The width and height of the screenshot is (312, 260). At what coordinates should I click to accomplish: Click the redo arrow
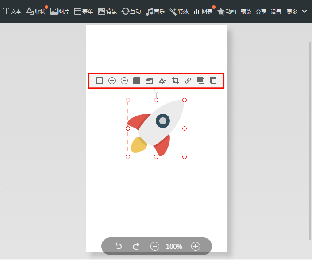tap(136, 246)
